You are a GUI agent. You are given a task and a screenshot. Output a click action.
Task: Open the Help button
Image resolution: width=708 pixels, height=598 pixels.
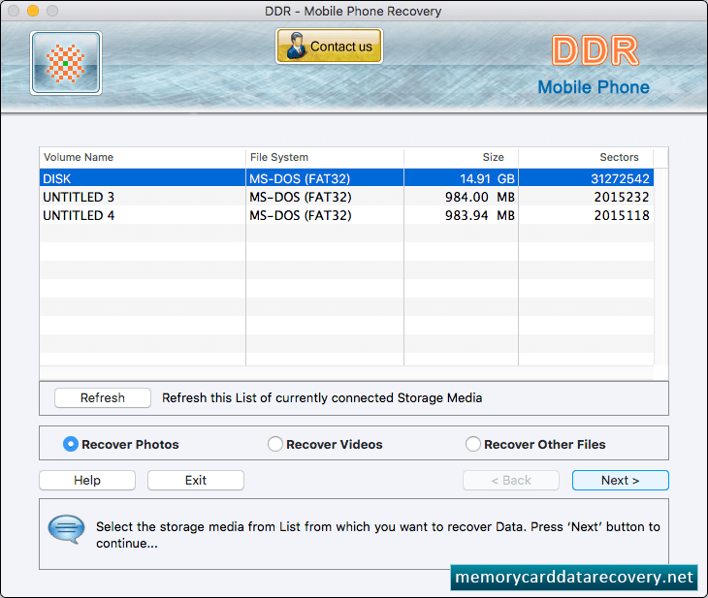tap(87, 480)
